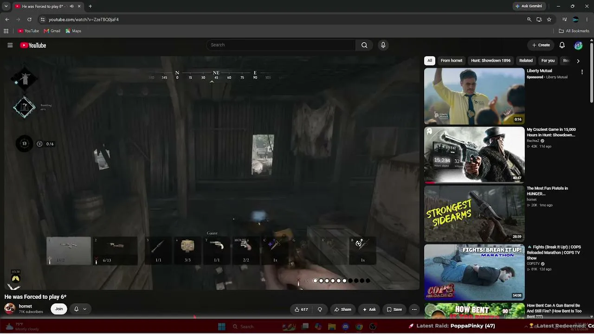Reload the current page
Image resolution: width=594 pixels, height=334 pixels.
pos(29,19)
